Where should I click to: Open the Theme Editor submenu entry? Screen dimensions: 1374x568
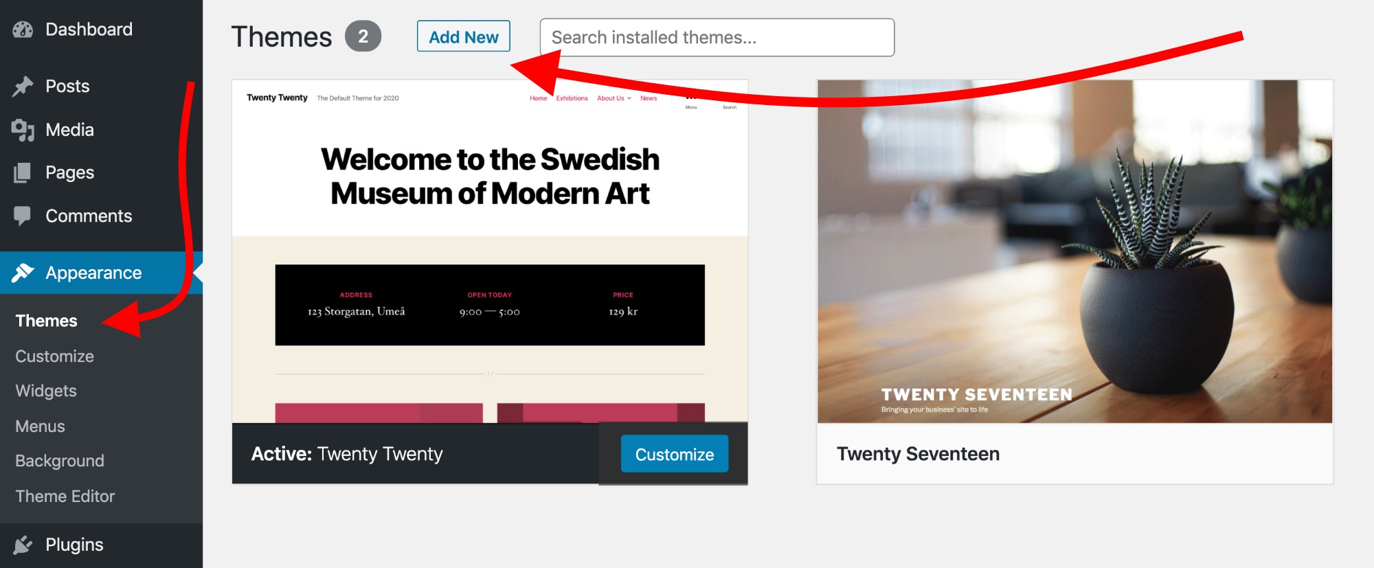pos(65,497)
